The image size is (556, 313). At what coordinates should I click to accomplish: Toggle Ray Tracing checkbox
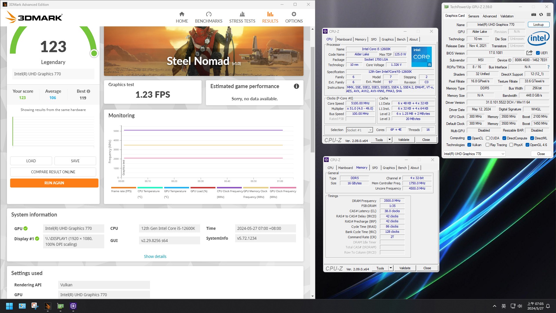click(x=487, y=145)
